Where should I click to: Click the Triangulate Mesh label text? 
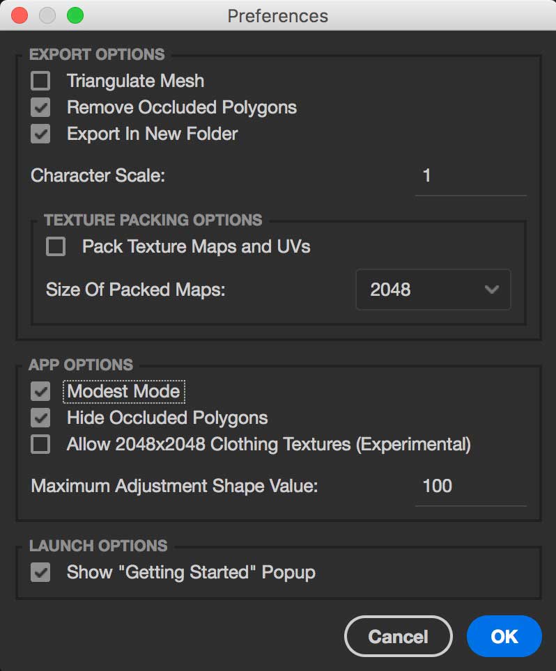[135, 81]
